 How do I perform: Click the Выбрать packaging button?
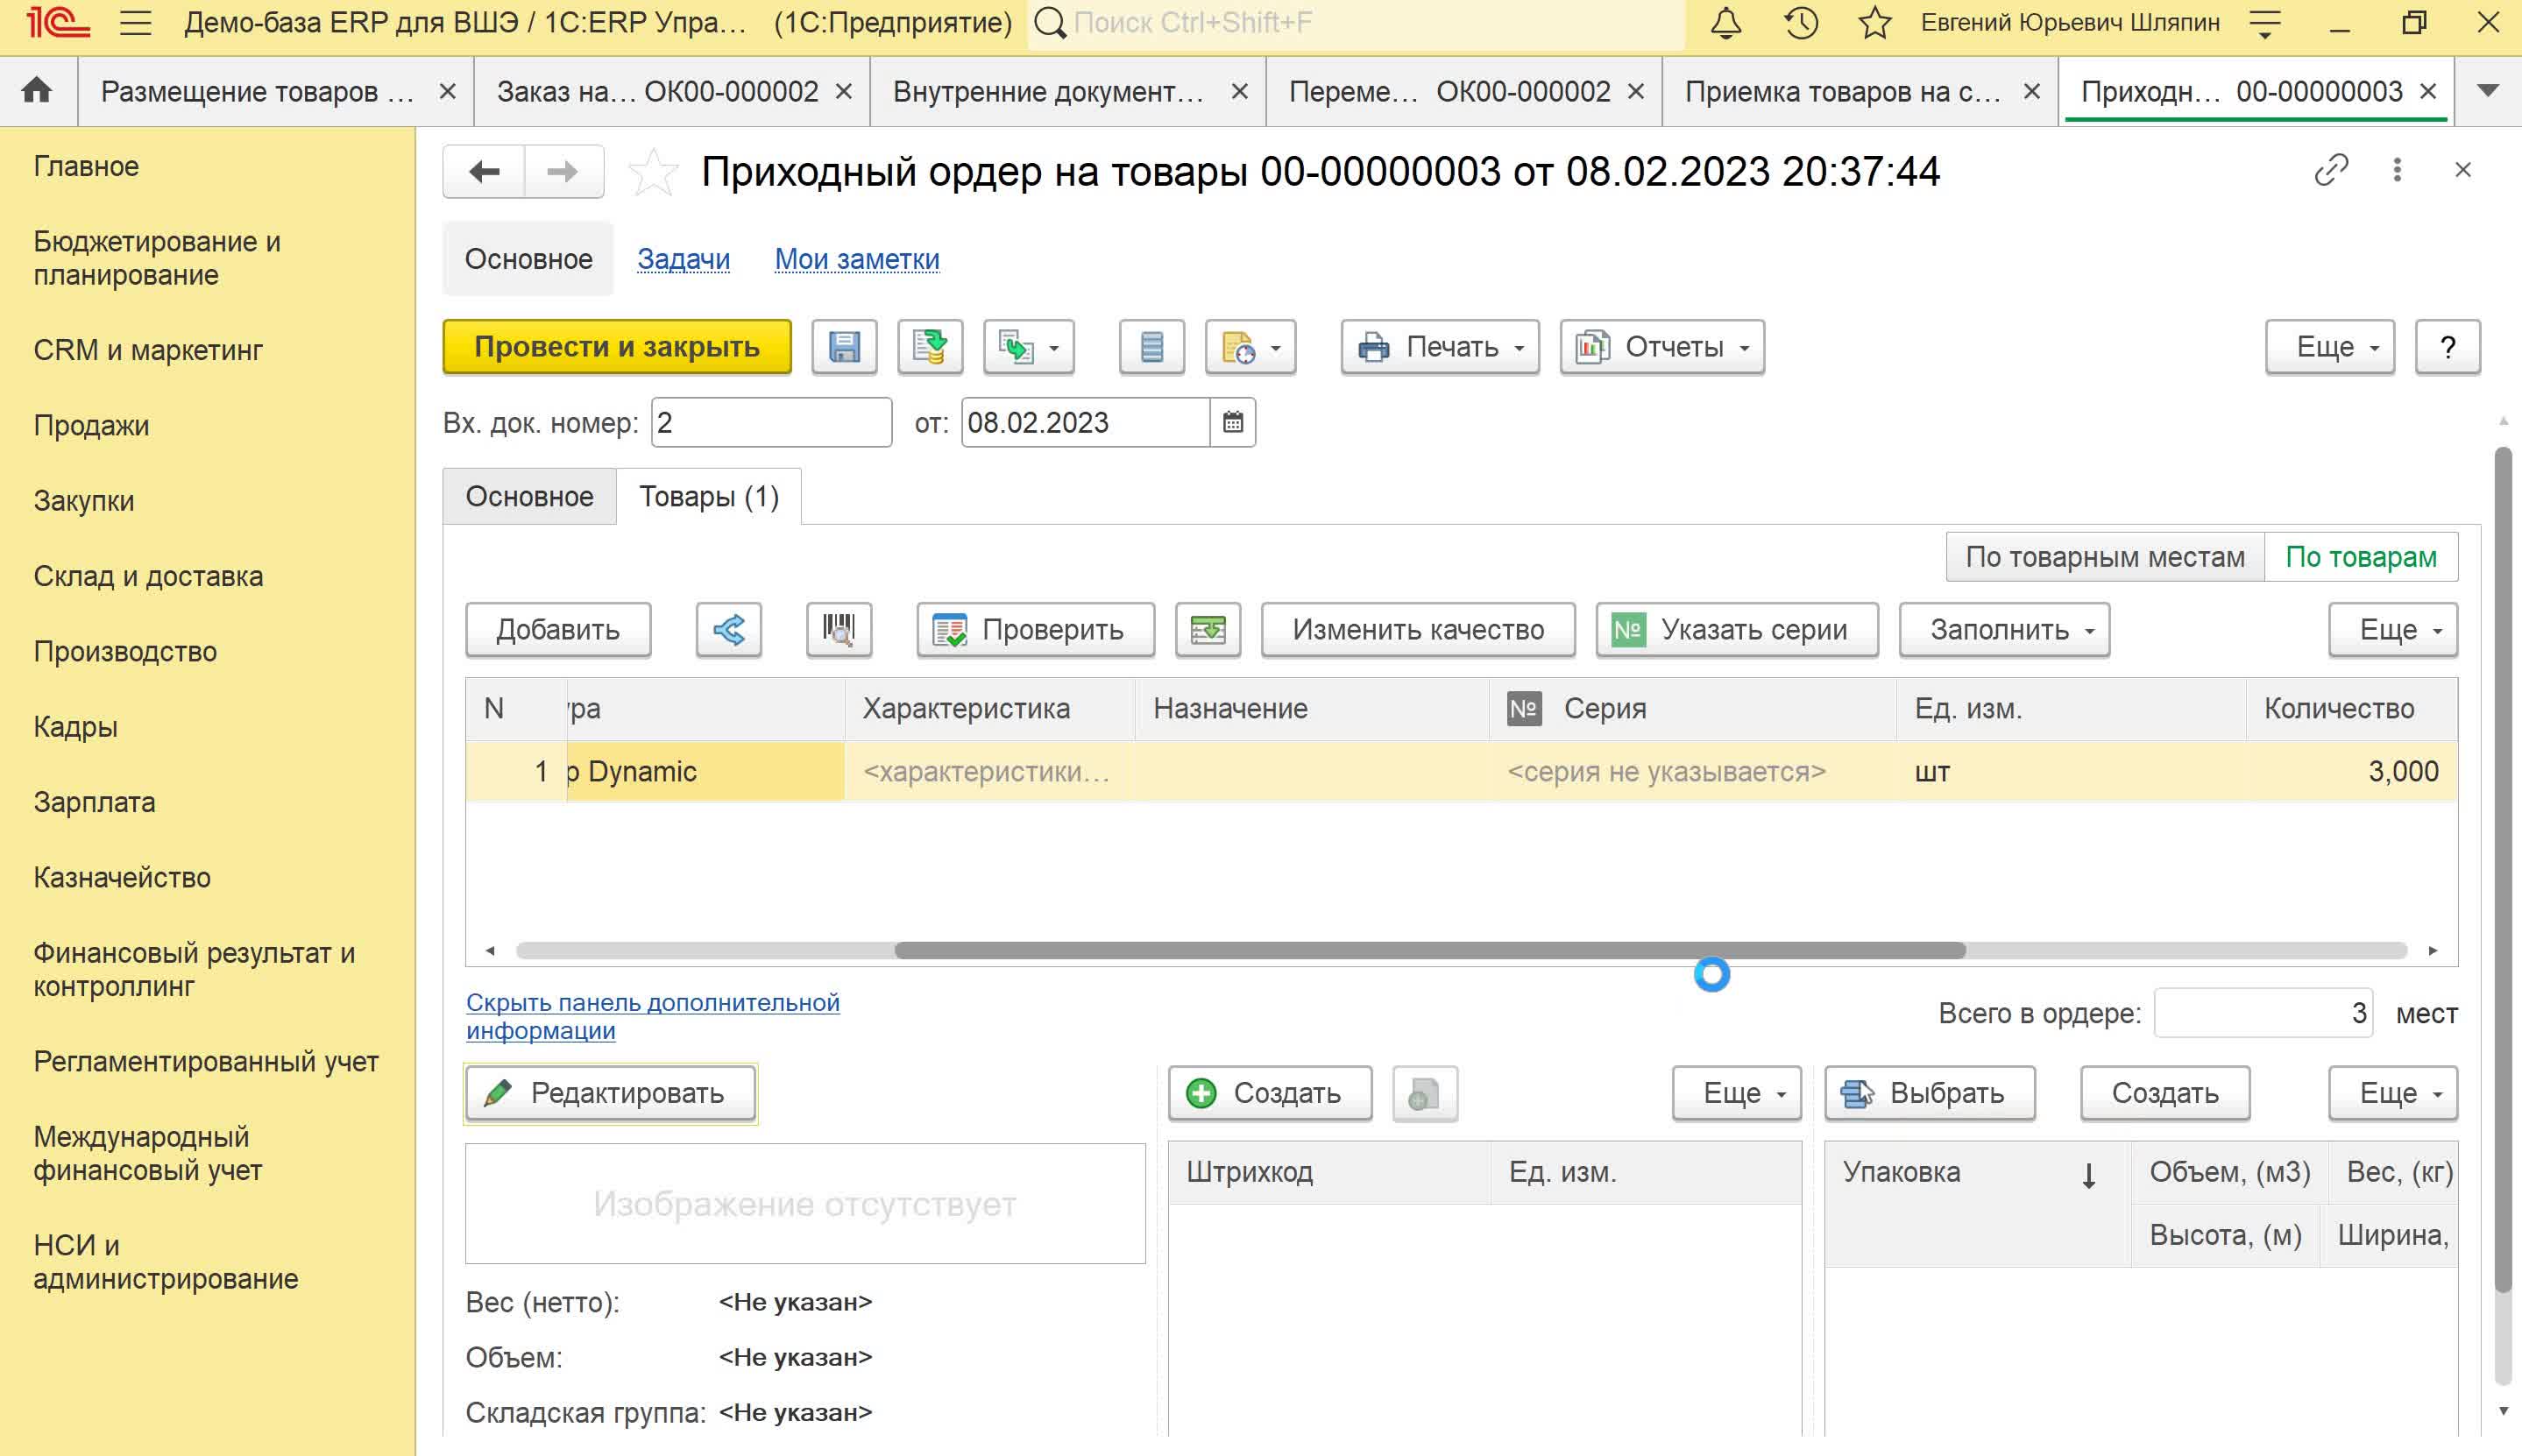pyautogui.click(x=1930, y=1094)
